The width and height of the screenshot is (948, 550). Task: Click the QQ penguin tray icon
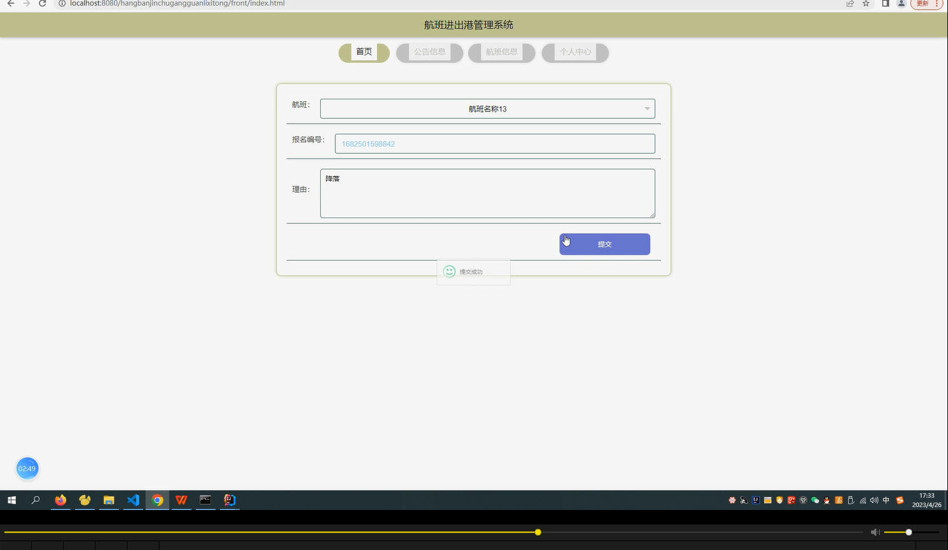tap(827, 500)
